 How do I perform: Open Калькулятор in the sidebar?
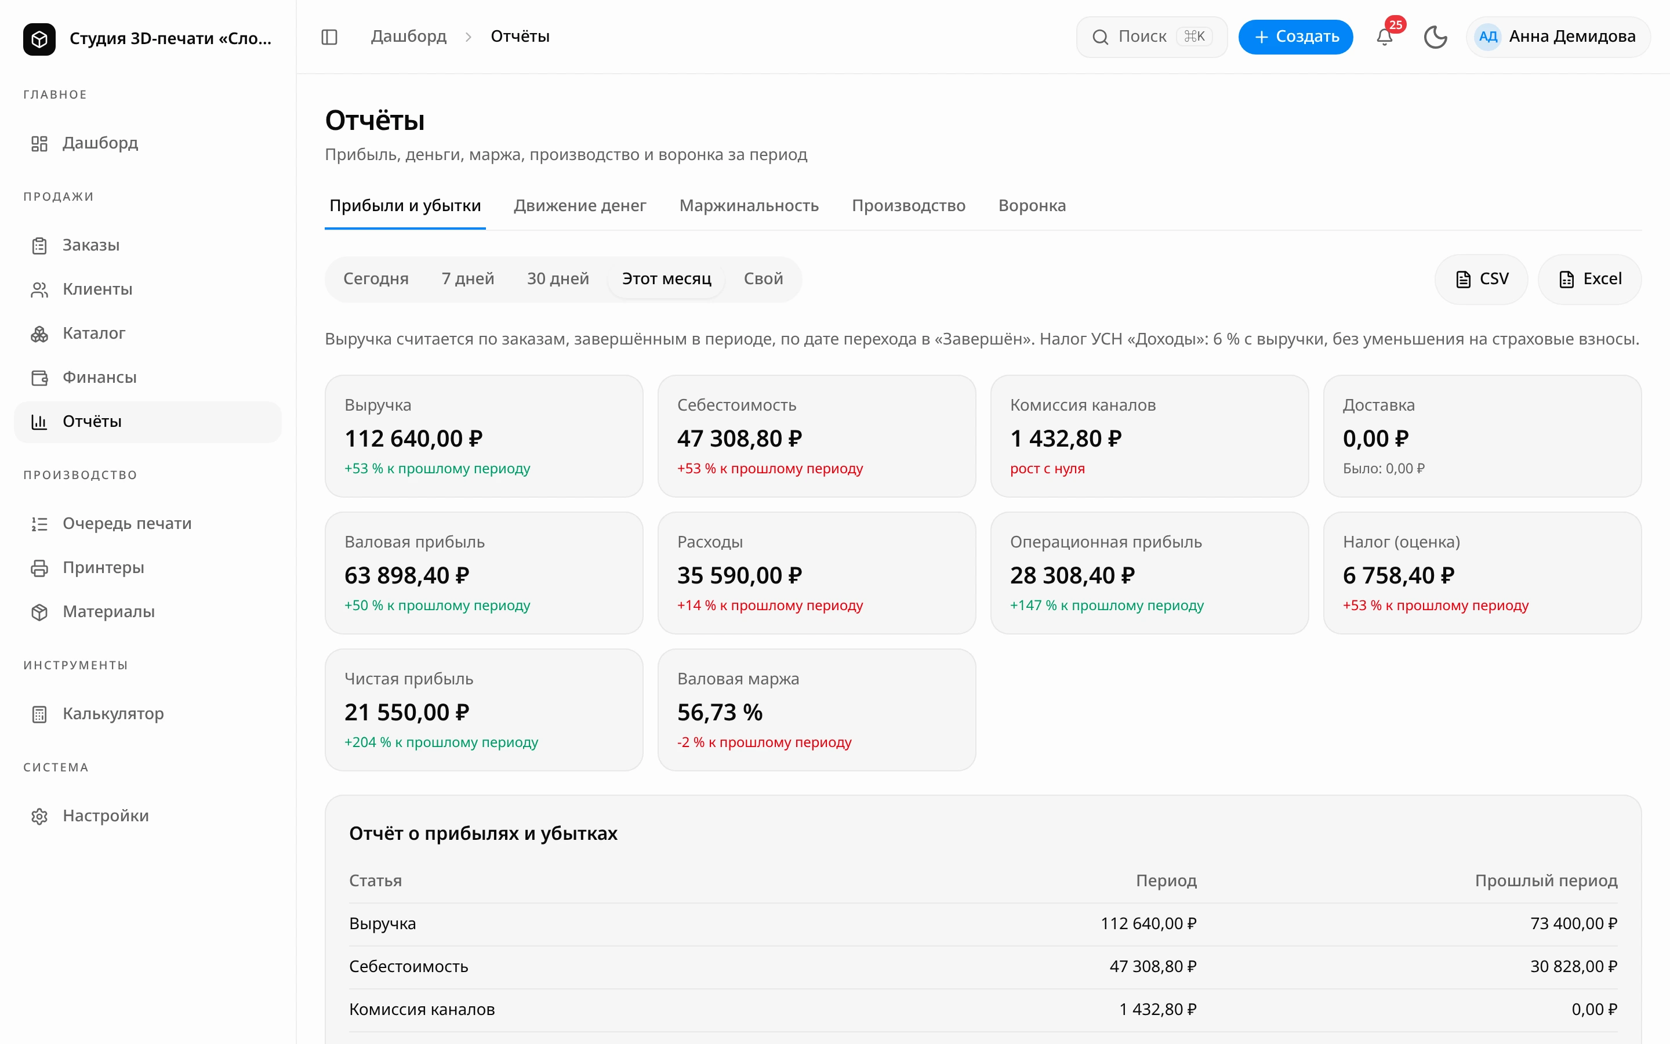point(148,714)
